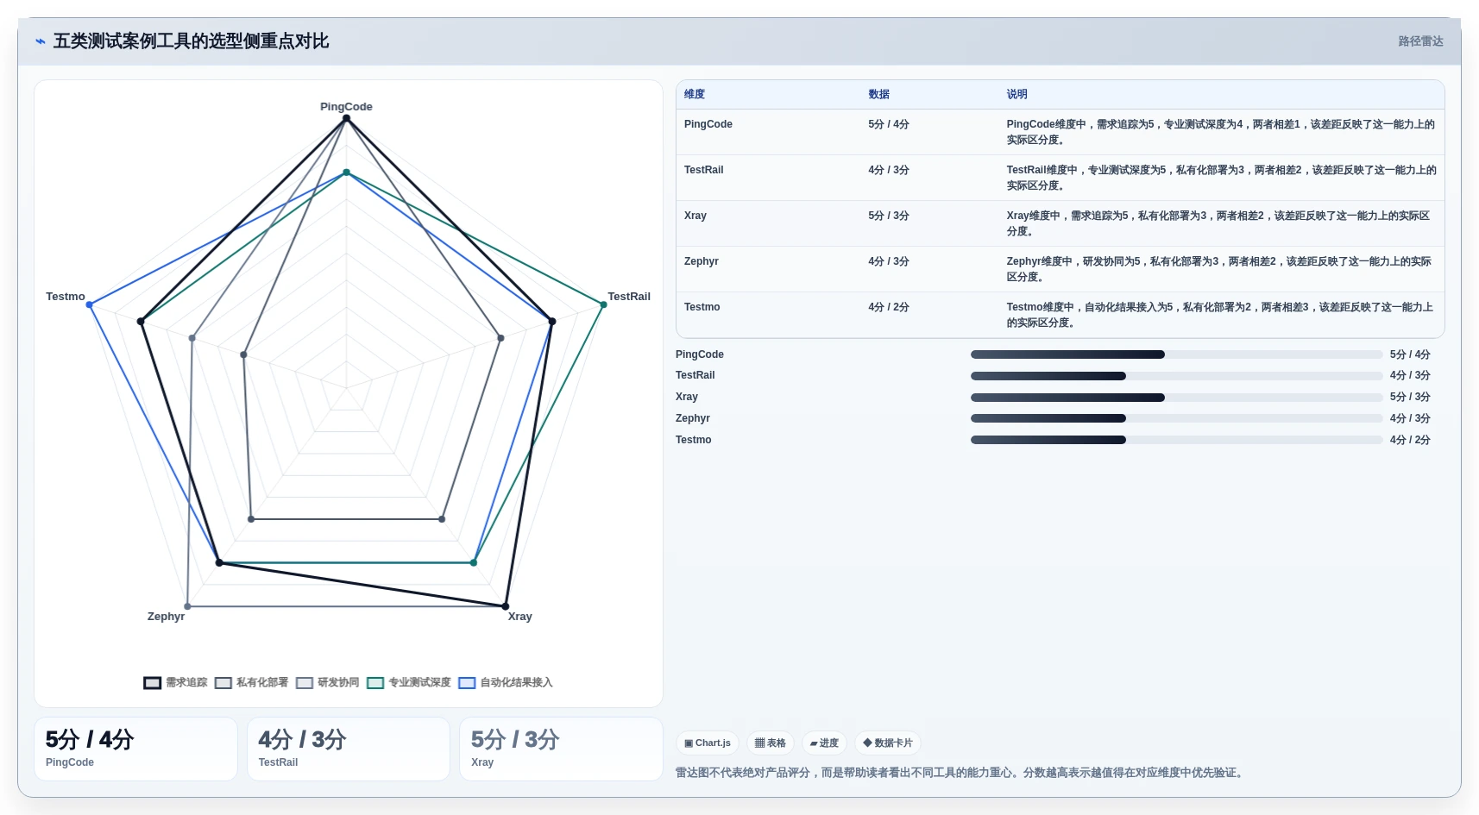Screen dimensions: 1479x815
Task: Click the Xray description text in the table
Action: (x=1218, y=223)
